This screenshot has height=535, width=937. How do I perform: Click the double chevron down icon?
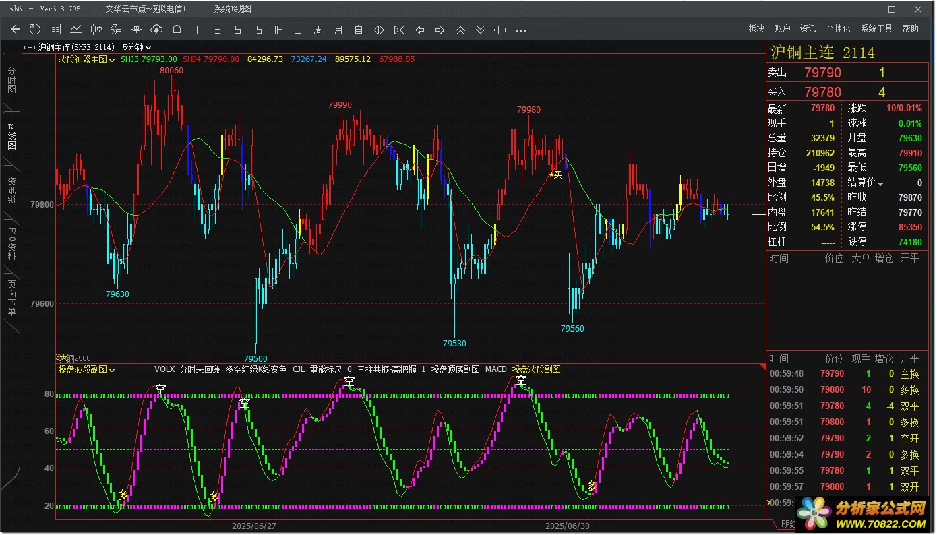point(480,29)
